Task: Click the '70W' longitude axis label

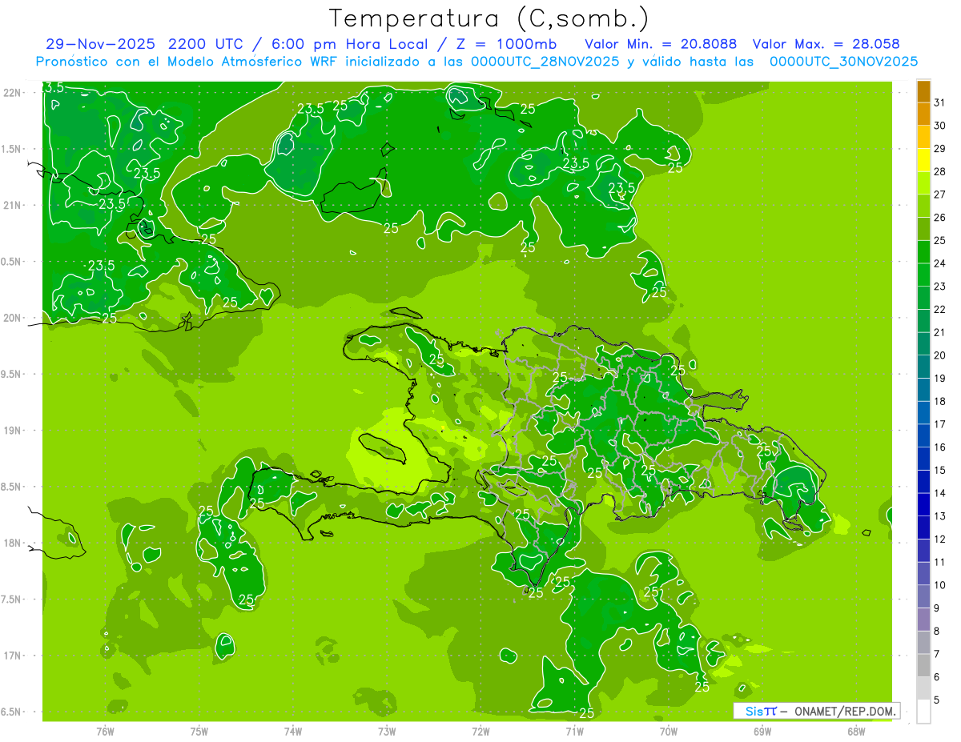Action: click(x=669, y=732)
